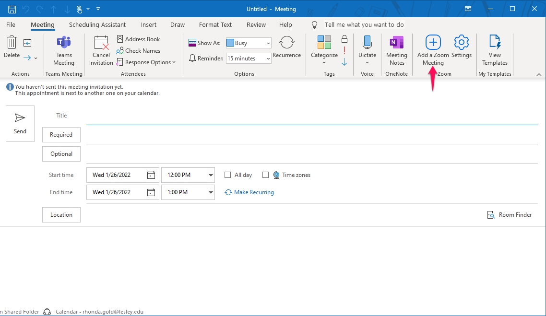Open the Format Text ribbon tab
This screenshot has width=546, height=316.
click(x=215, y=24)
